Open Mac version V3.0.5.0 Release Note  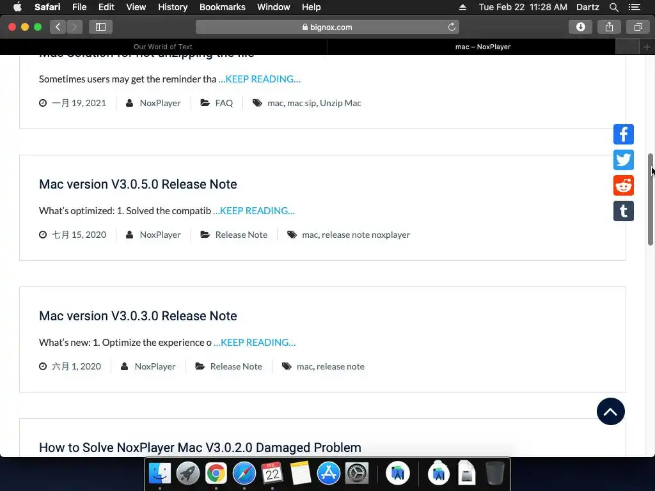tap(138, 184)
